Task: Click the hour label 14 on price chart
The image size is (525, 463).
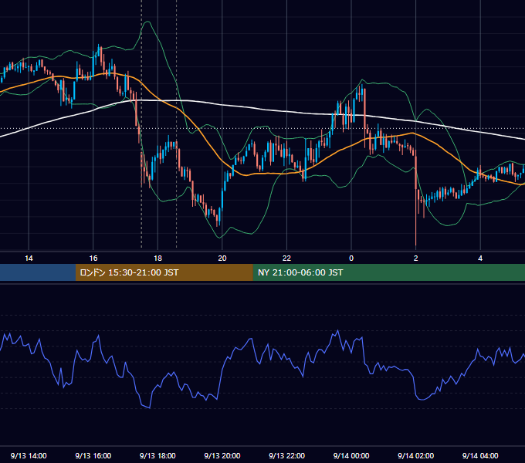Action: click(29, 259)
